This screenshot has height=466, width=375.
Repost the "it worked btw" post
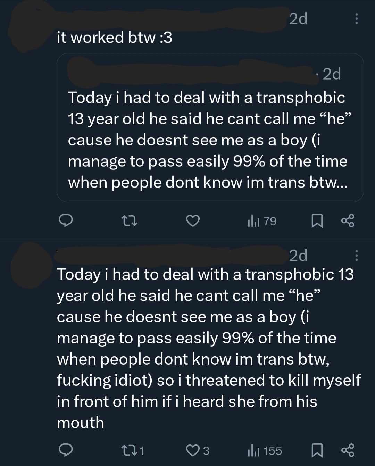coord(129,220)
